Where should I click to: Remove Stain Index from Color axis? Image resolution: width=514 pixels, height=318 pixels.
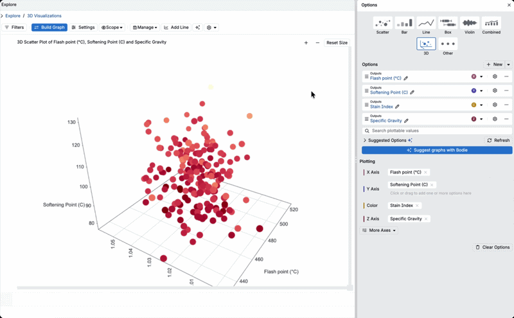tap(417, 206)
